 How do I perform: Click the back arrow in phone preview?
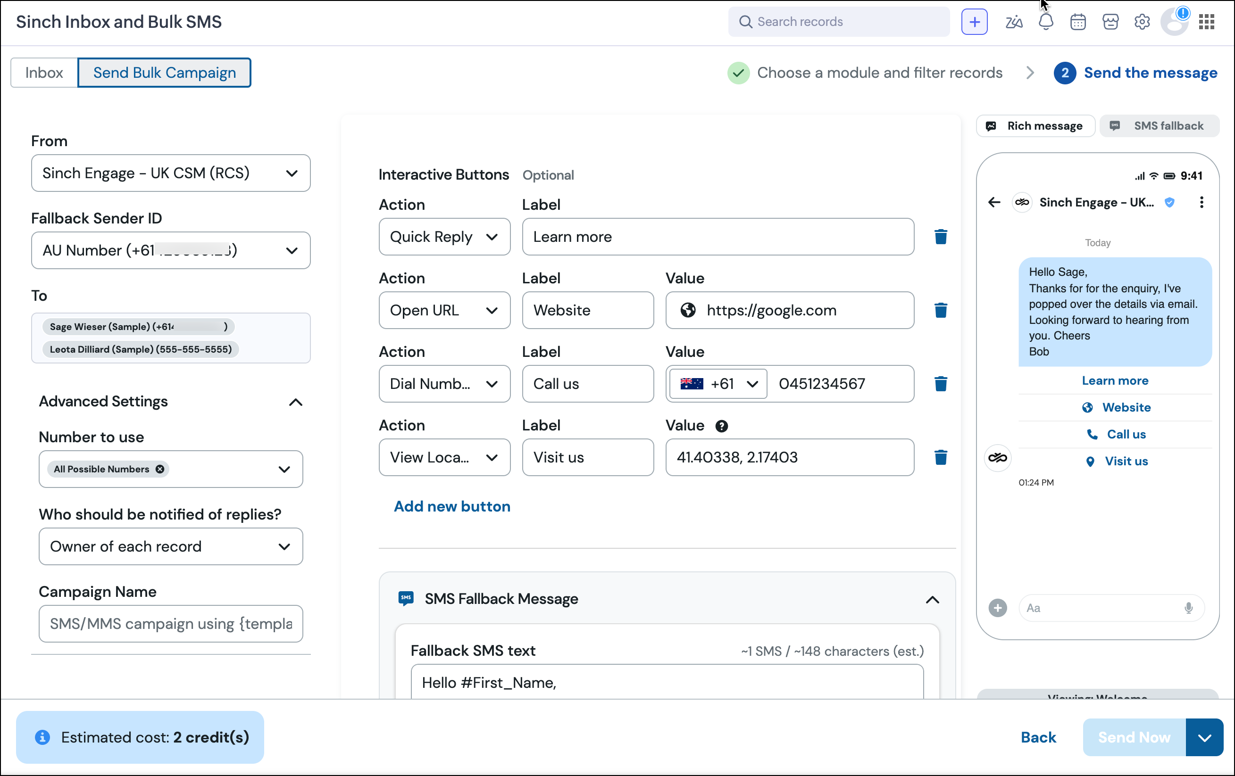994,202
